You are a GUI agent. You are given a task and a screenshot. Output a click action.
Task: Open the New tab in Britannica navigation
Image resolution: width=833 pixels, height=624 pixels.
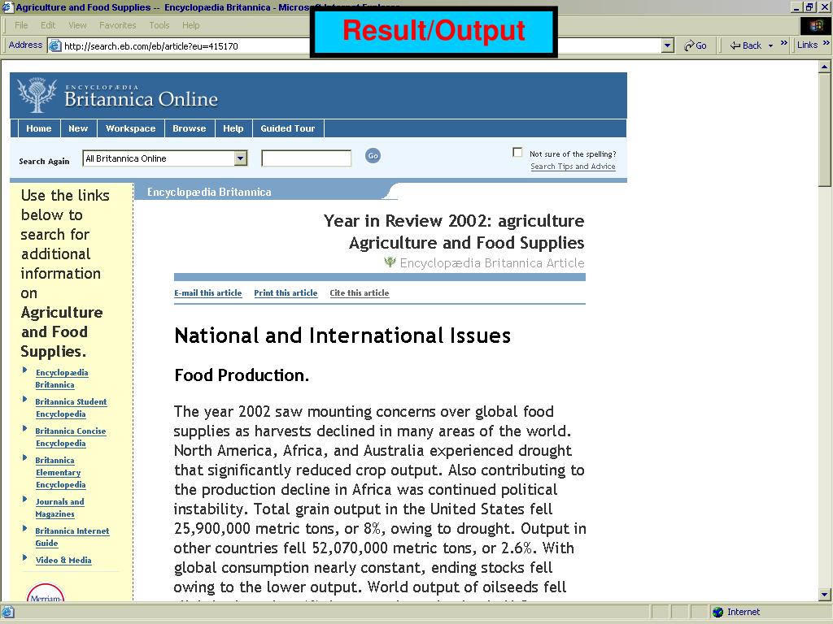[78, 128]
